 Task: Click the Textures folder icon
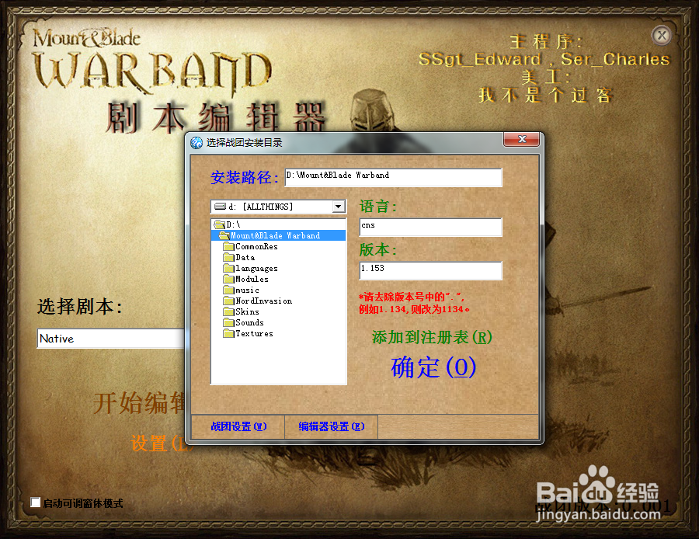point(228,333)
